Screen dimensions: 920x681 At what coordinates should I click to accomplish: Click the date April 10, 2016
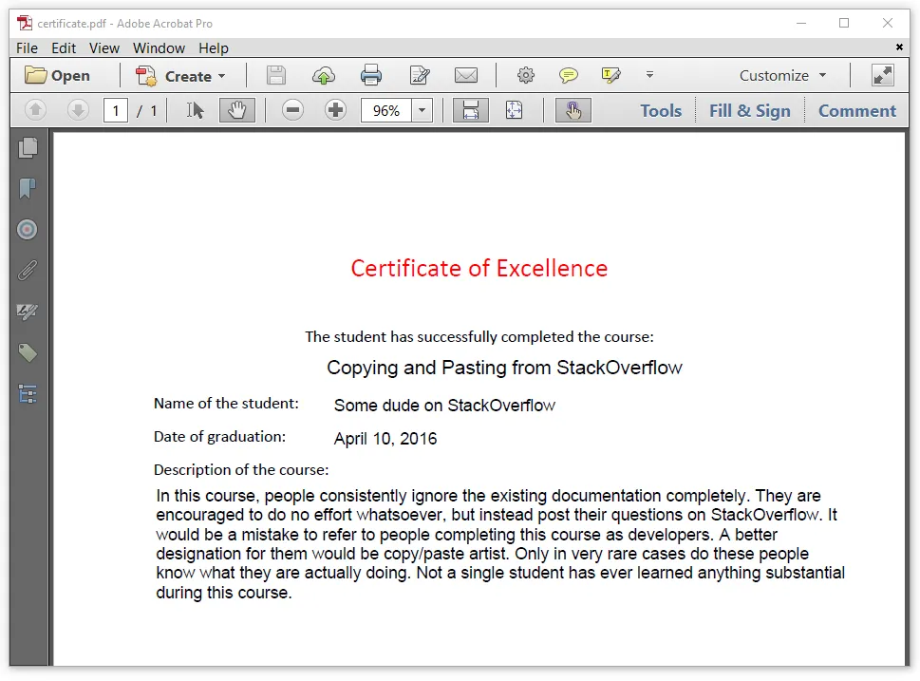tap(385, 439)
